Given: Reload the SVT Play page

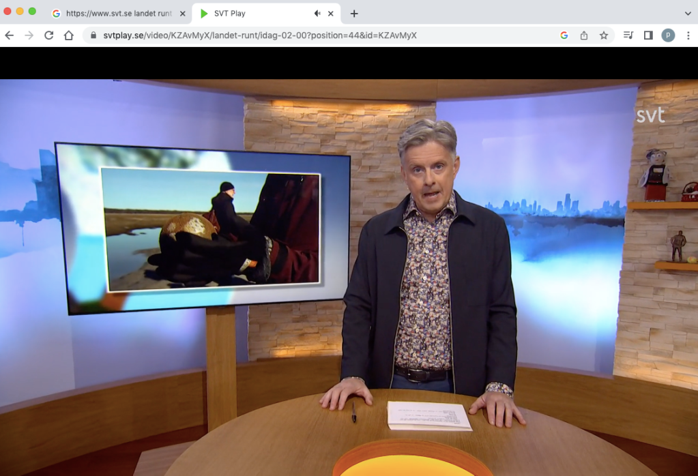Looking at the screenshot, I should 48,35.
